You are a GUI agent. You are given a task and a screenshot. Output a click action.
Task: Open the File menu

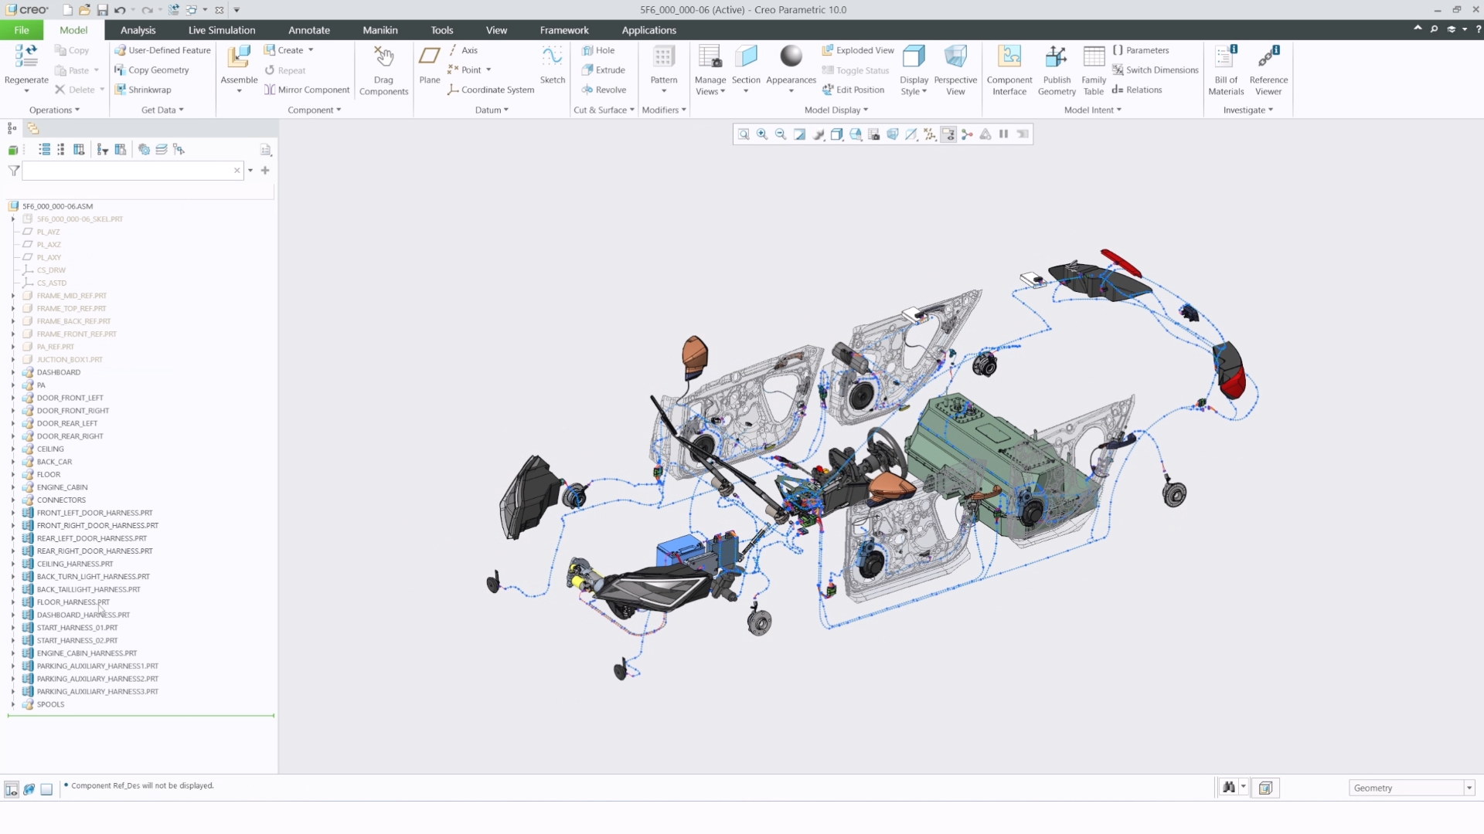(22, 30)
